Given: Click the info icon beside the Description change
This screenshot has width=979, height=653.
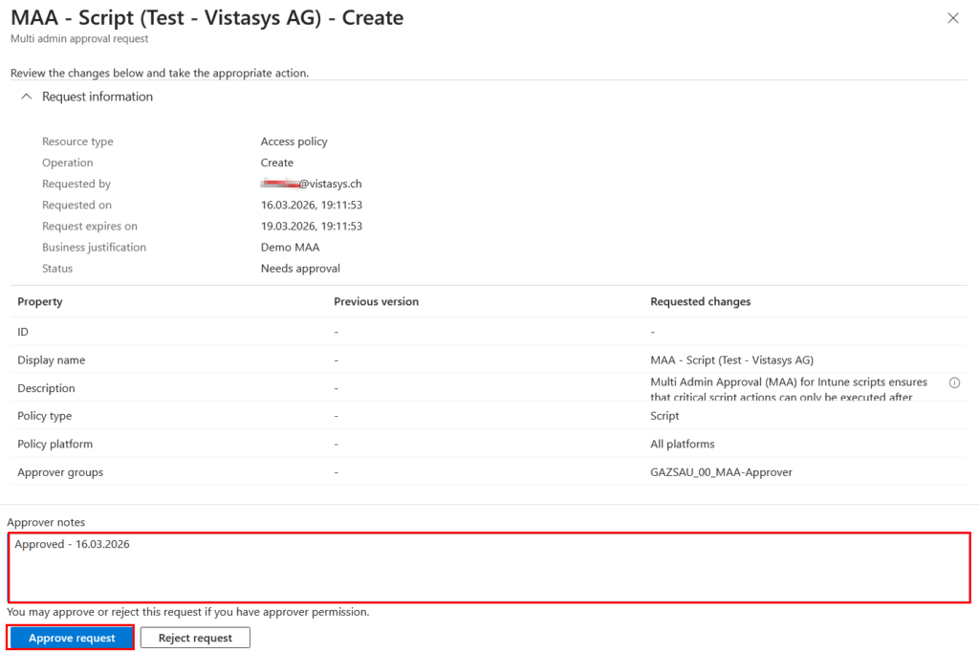Looking at the screenshot, I should 954,382.
